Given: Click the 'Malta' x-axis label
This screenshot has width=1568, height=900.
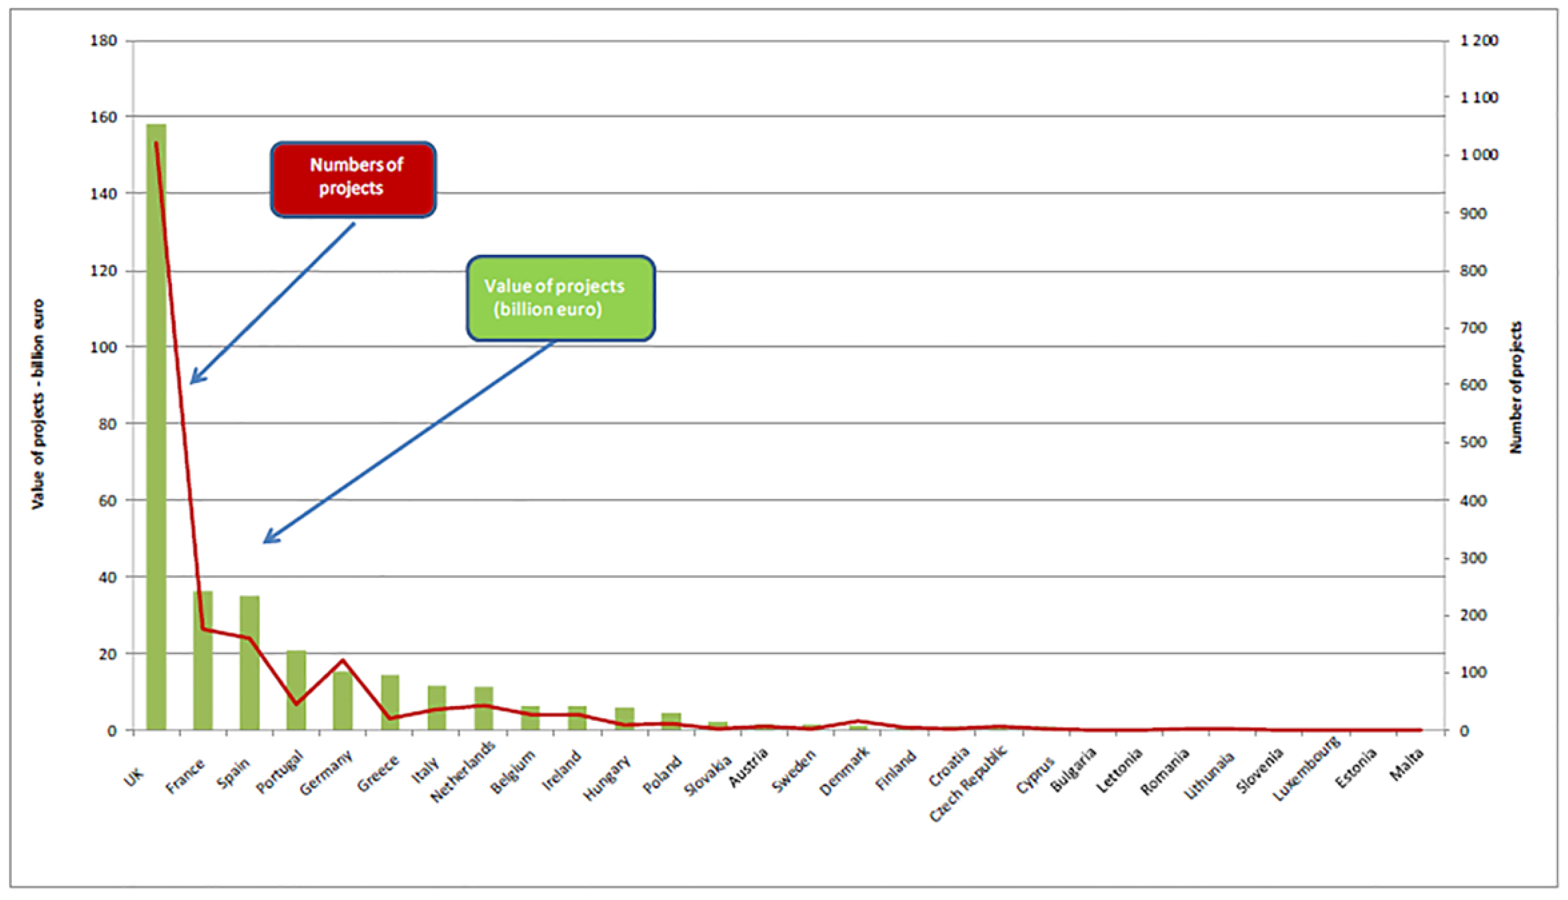Looking at the screenshot, I should point(1407,764).
